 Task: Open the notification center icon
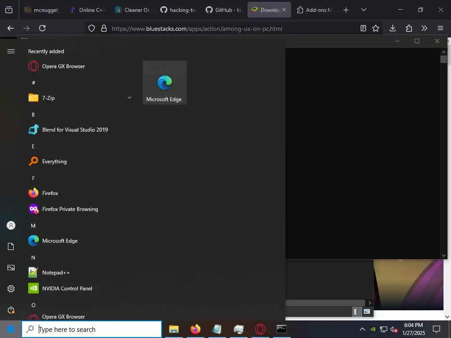tap(436, 329)
